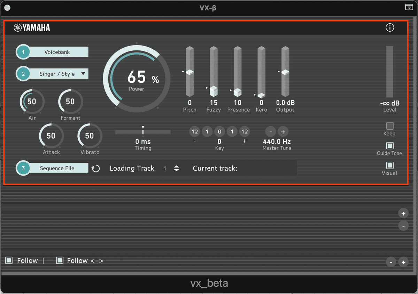Viewport: 418px width, 294px height.
Task: Click the -∞ dB level readout
Action: [390, 103]
